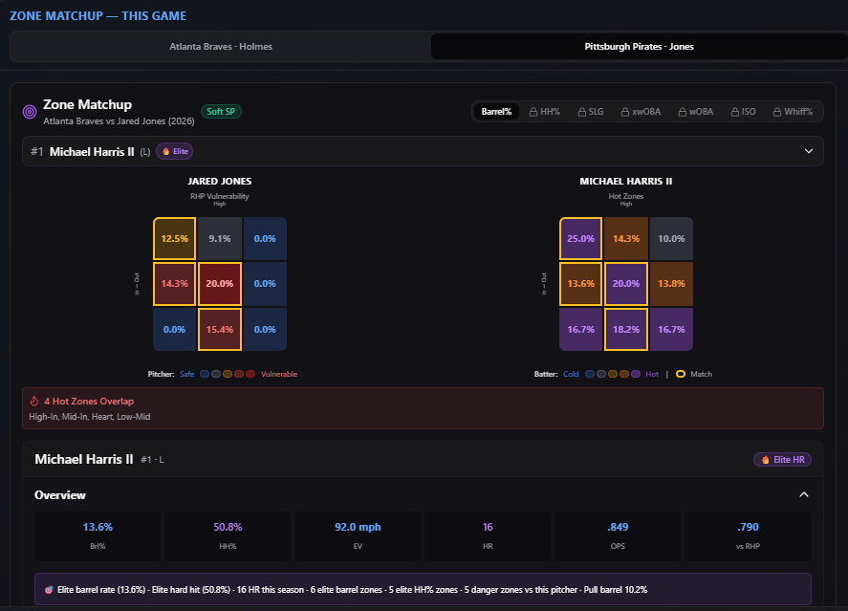Click Jared Jones 20.0% heart zone cell
The image size is (848, 611).
(x=220, y=284)
